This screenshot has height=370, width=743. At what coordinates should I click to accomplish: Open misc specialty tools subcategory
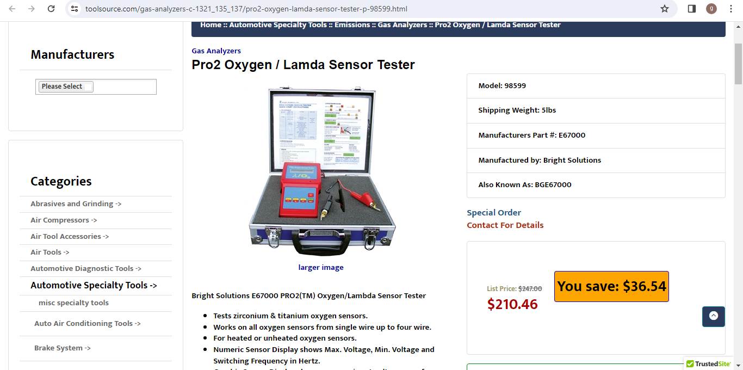[x=73, y=303]
